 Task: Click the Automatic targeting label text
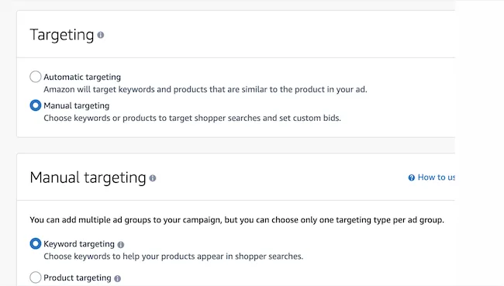[82, 78]
